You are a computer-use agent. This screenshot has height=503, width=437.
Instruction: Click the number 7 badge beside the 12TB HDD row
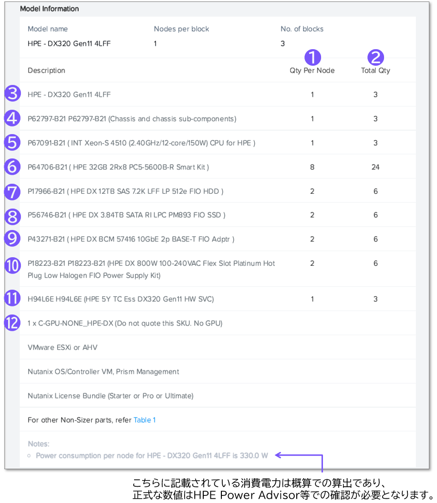(12, 192)
